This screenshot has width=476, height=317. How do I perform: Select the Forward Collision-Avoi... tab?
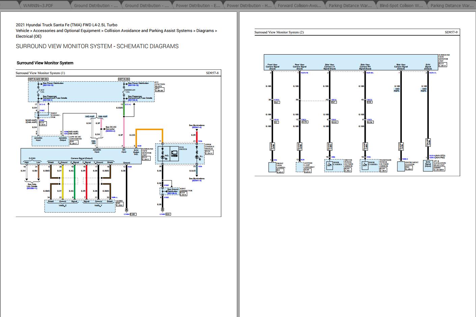coord(300,5)
